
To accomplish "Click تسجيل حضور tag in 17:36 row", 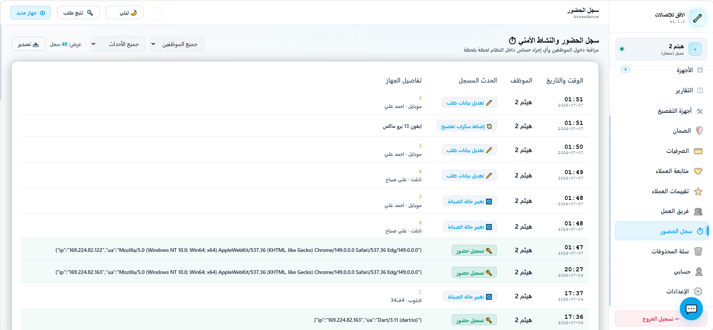I will point(474,320).
